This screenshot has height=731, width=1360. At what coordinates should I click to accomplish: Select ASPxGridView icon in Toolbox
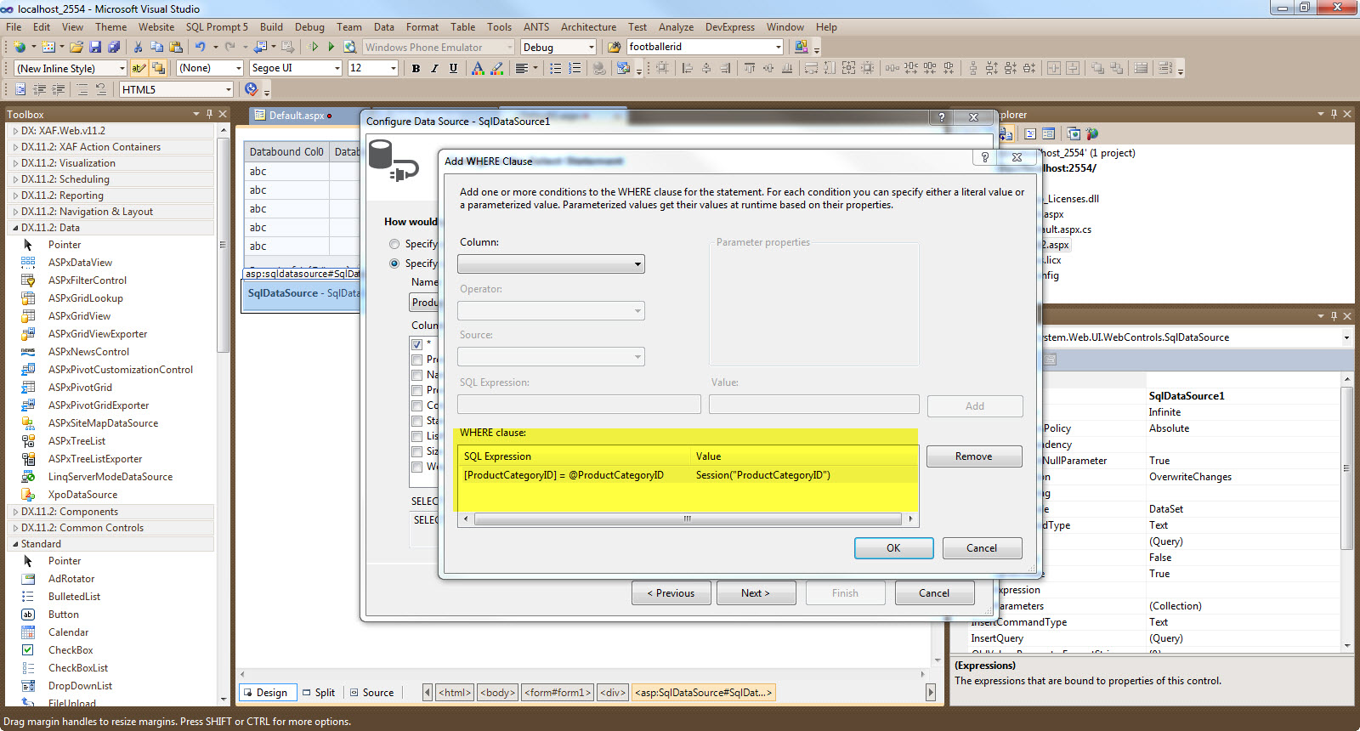click(x=28, y=316)
